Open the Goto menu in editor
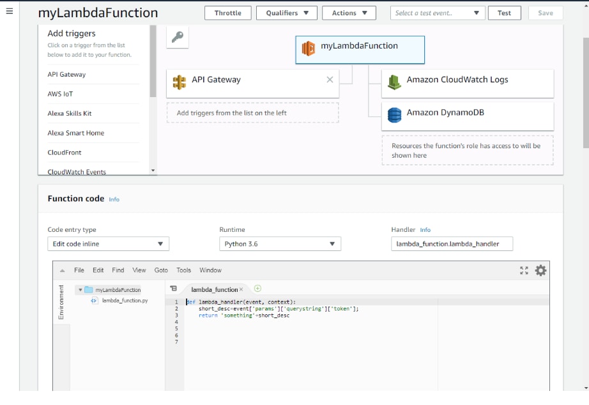589x405 pixels. point(161,270)
